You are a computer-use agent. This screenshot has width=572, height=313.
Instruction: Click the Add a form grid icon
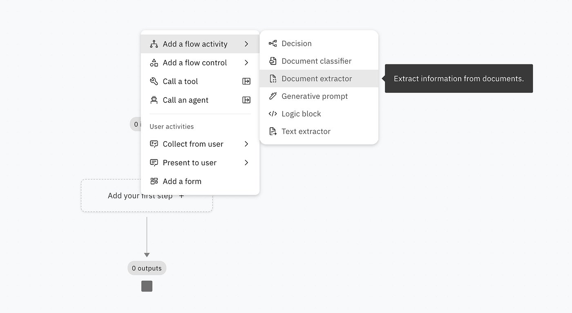[154, 181]
